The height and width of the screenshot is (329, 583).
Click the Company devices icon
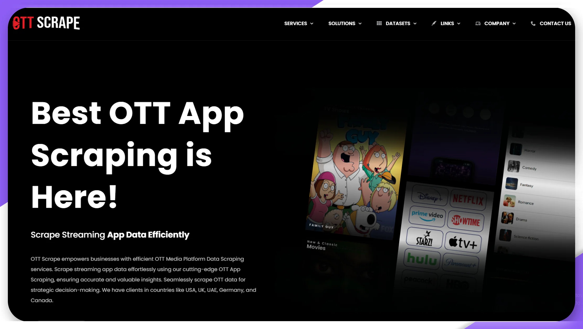pyautogui.click(x=478, y=23)
